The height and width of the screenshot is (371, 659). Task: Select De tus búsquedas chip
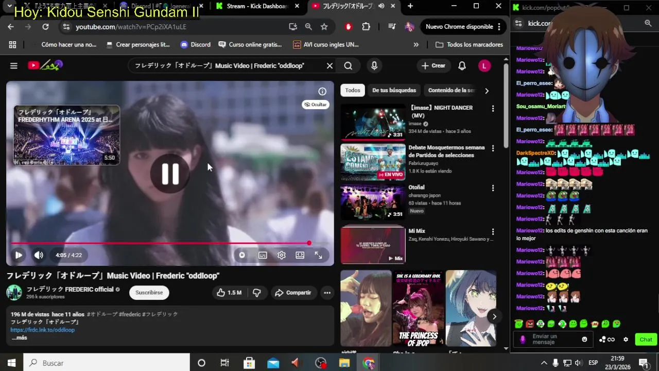394,90
